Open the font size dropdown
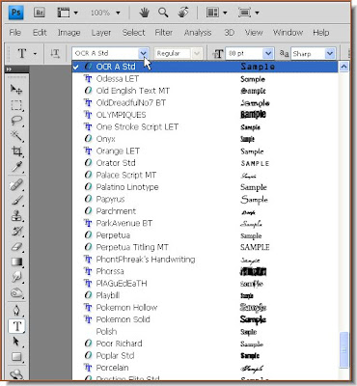The width and height of the screenshot is (357, 386). tap(267, 53)
